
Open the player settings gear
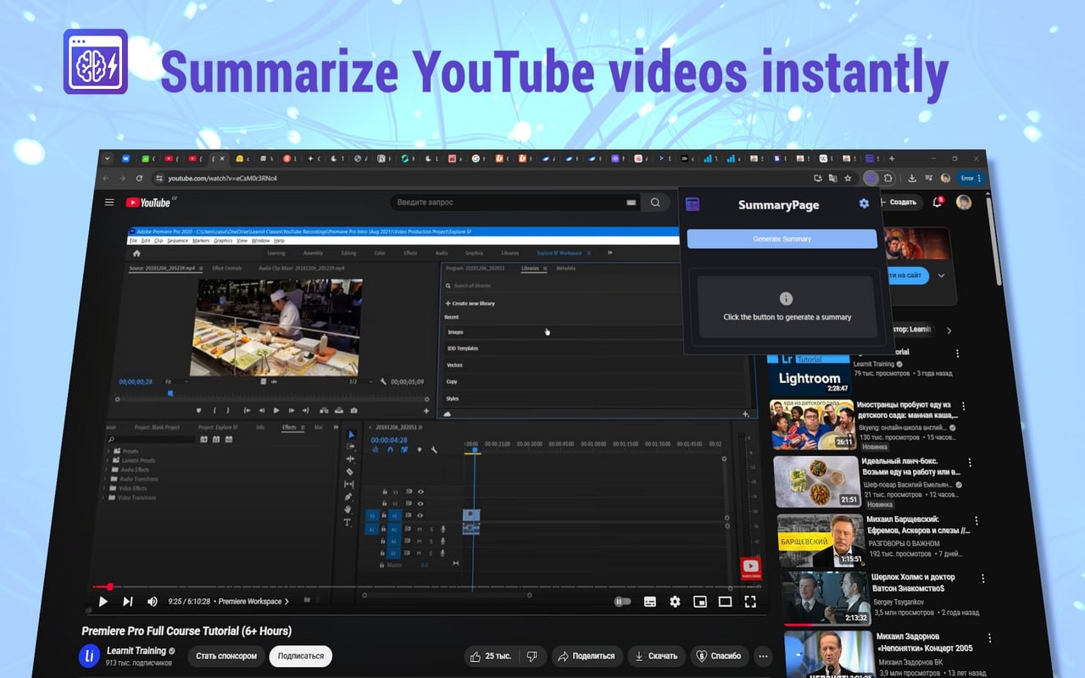675,602
